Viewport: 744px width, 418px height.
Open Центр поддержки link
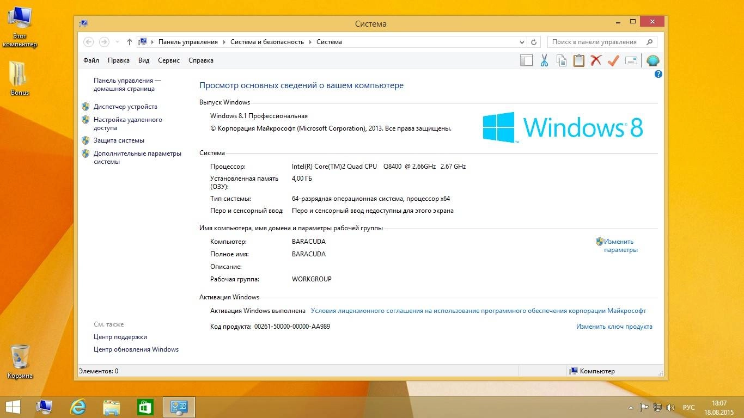[x=120, y=337]
